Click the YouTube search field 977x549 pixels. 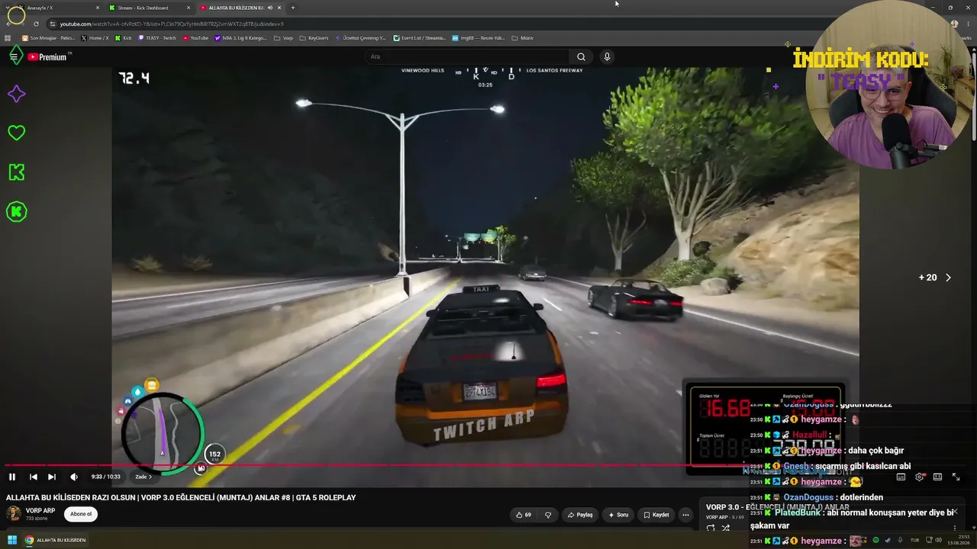466,56
